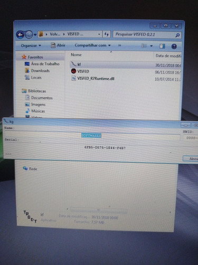Click the Abrir toolbar button
Screen dimensions: 198x265
coord(58,46)
